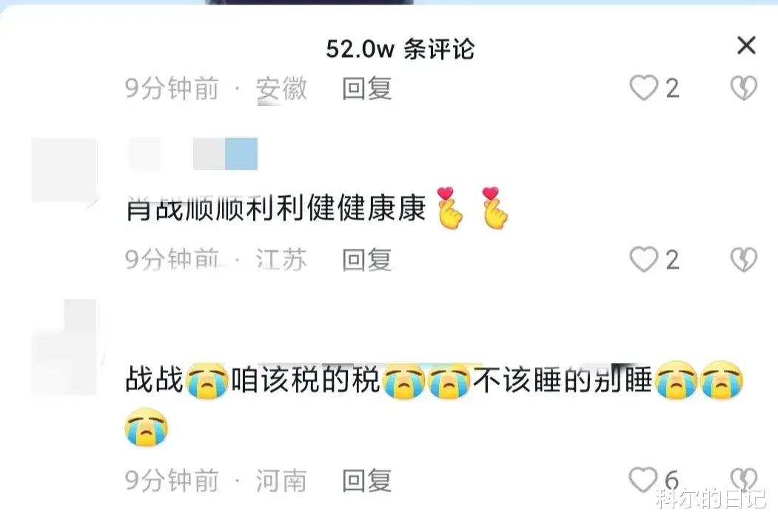Open the avatar of the 河南 commenter
The height and width of the screenshot is (524, 778).
[x=64, y=347]
